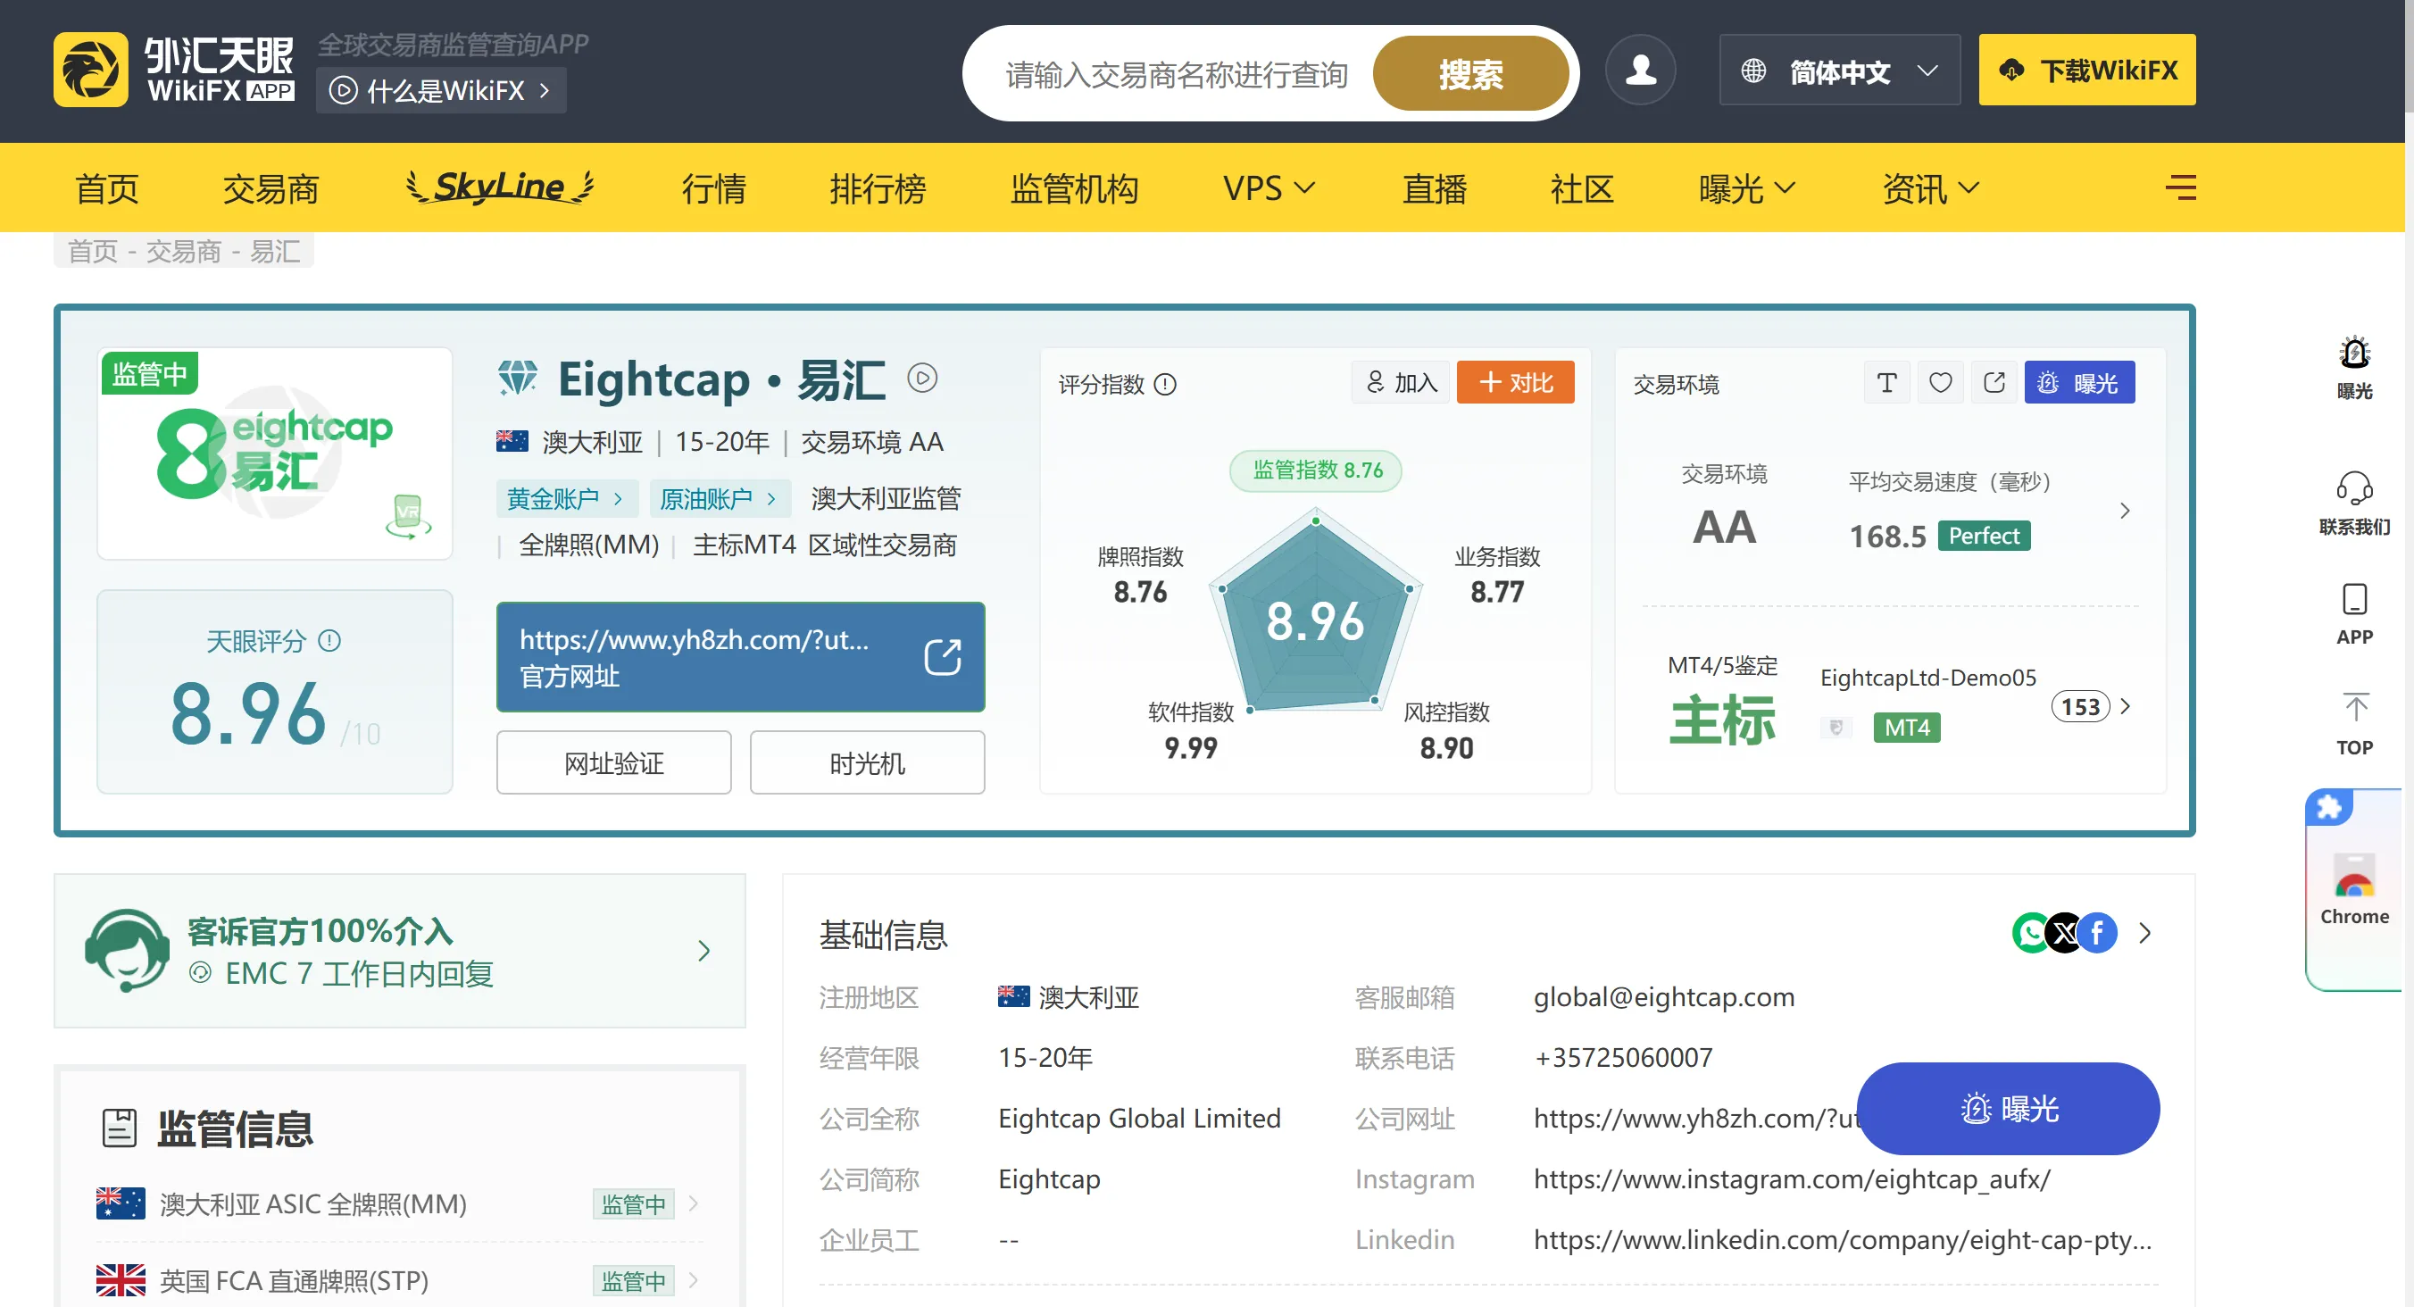Viewport: 2414px width, 1307px height.
Task: Open the 排行榜 nav item
Action: tap(878, 188)
